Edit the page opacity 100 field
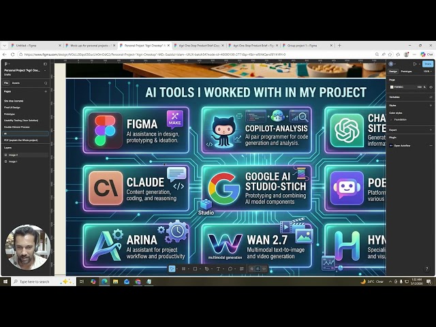Viewport: 436px width, 327px height. [420, 87]
